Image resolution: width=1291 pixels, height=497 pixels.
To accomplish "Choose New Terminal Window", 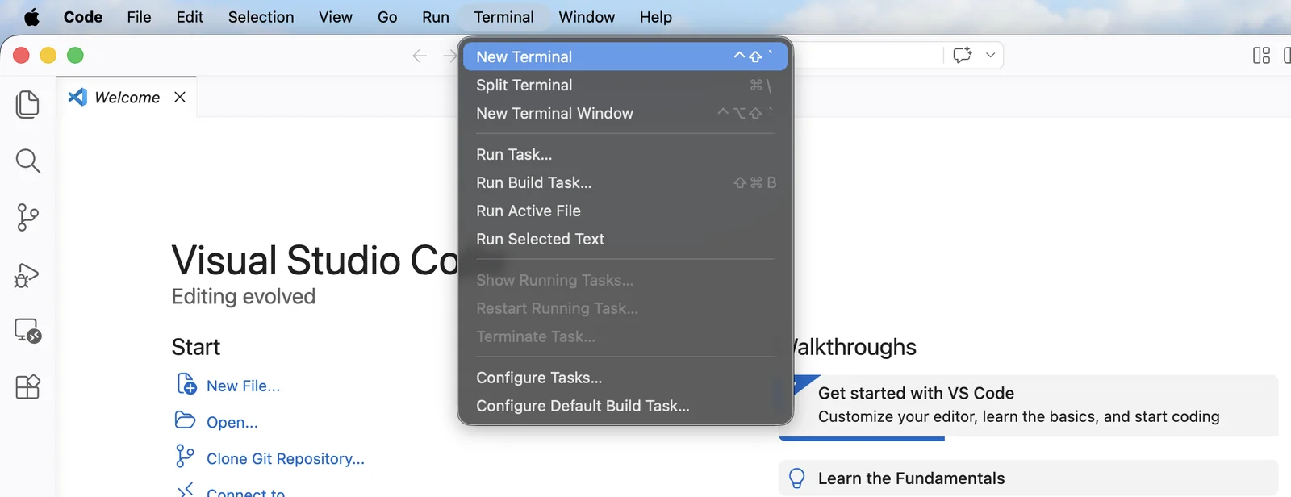I will pyautogui.click(x=625, y=113).
